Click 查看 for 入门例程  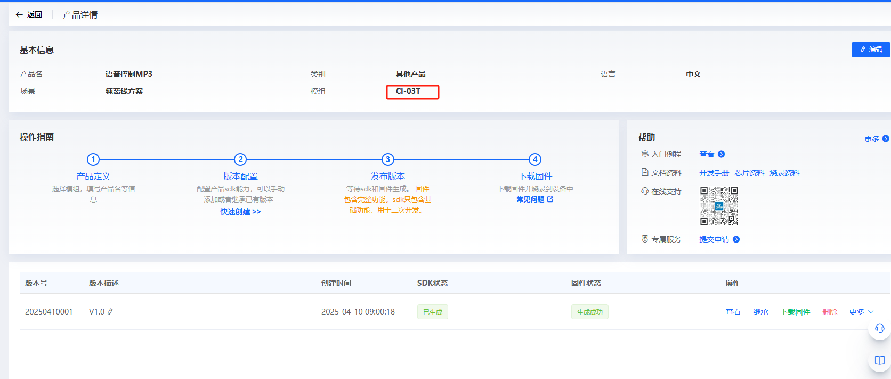click(707, 154)
